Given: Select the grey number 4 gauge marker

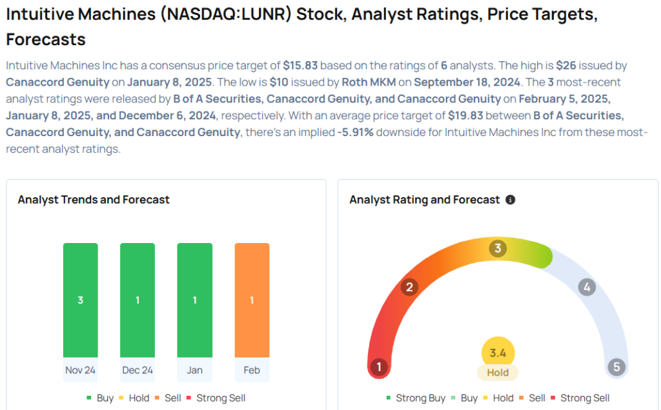Looking at the screenshot, I should click(586, 287).
